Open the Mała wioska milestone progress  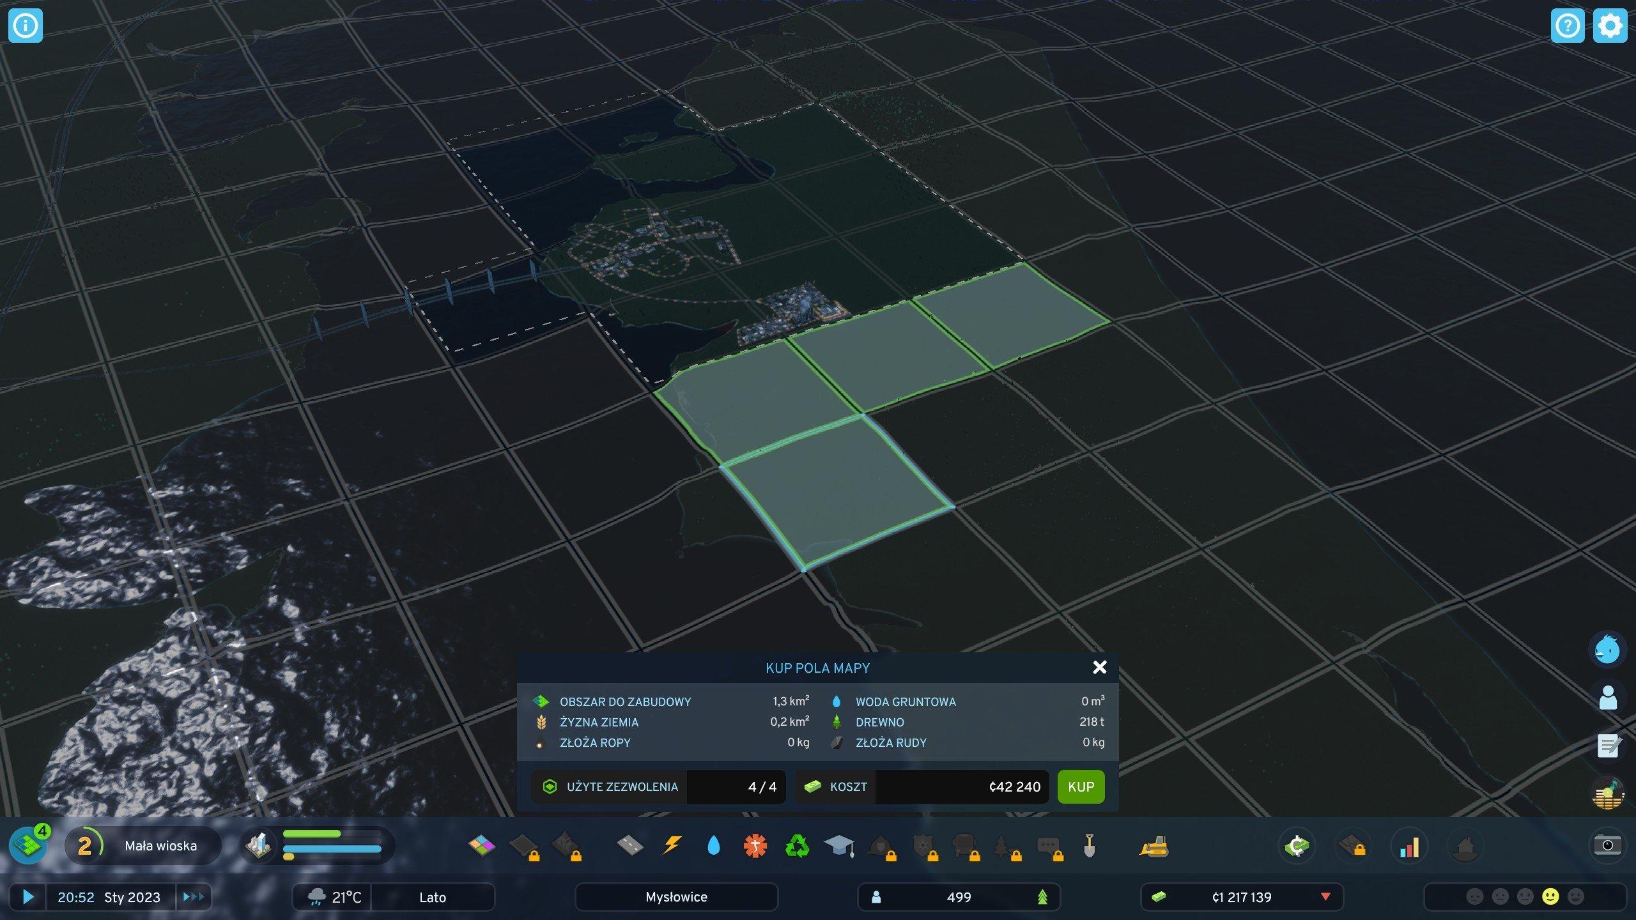tap(143, 845)
